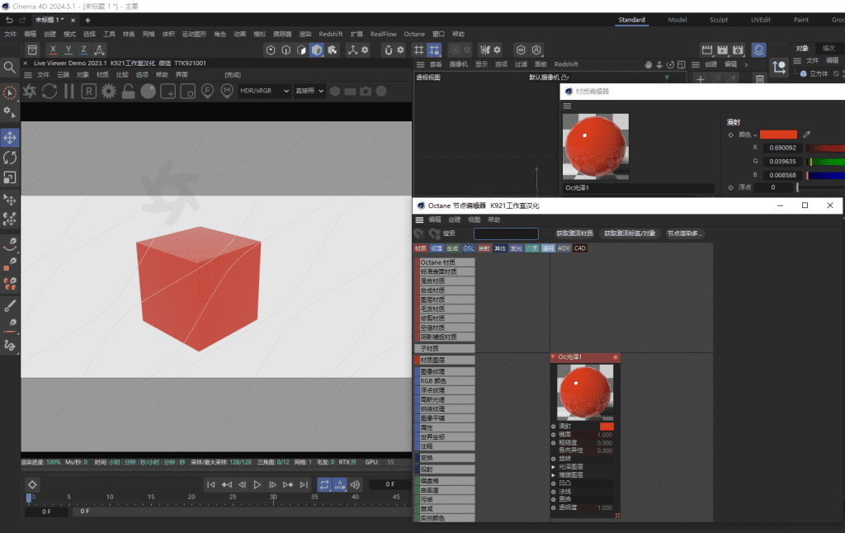Click the timeline sound speaker icon
This screenshot has width=845, height=533.
pyautogui.click(x=355, y=484)
